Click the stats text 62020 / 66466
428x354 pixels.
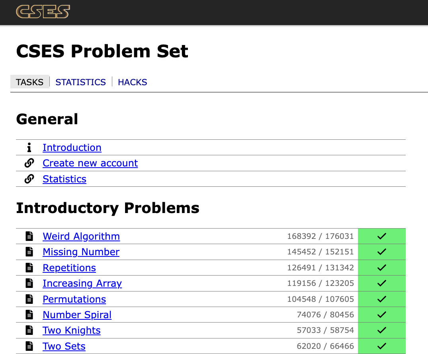(325, 346)
